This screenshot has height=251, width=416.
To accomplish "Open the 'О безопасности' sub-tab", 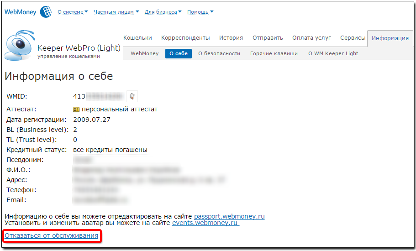I will pyautogui.click(x=219, y=53).
